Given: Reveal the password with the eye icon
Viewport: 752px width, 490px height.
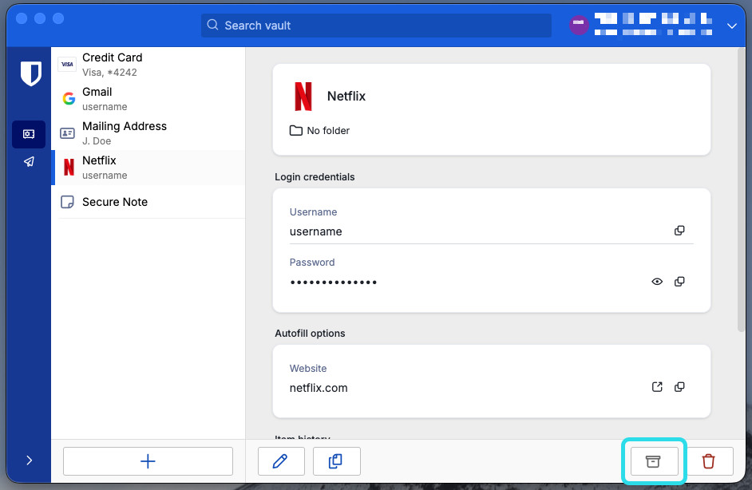Looking at the screenshot, I should click(656, 281).
